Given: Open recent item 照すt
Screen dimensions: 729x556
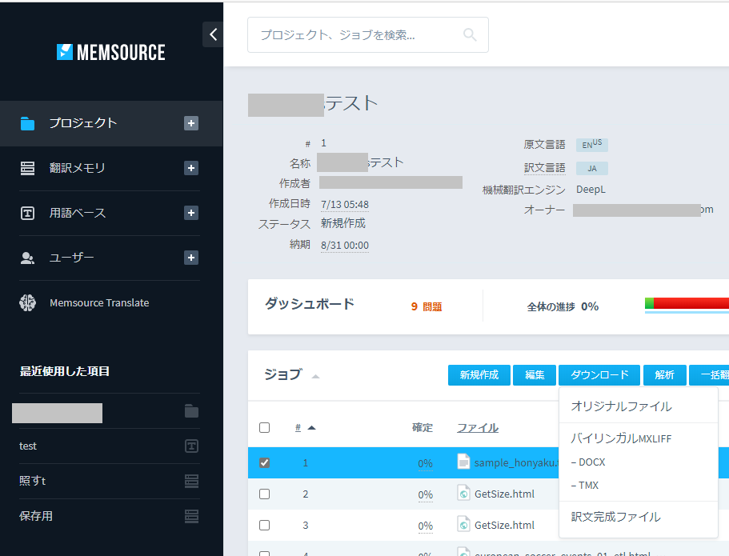Looking at the screenshot, I should point(33,481).
